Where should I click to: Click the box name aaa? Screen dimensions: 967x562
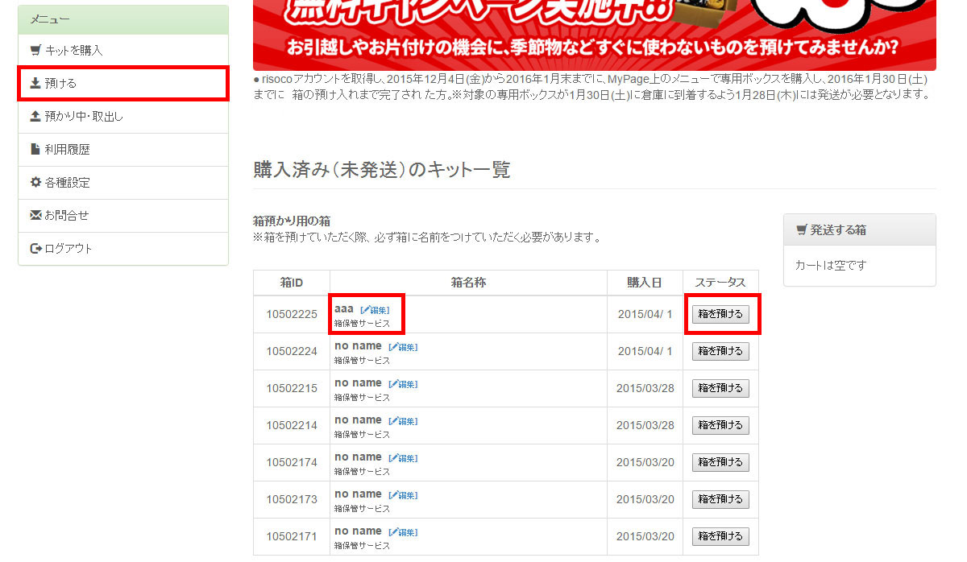coord(344,309)
